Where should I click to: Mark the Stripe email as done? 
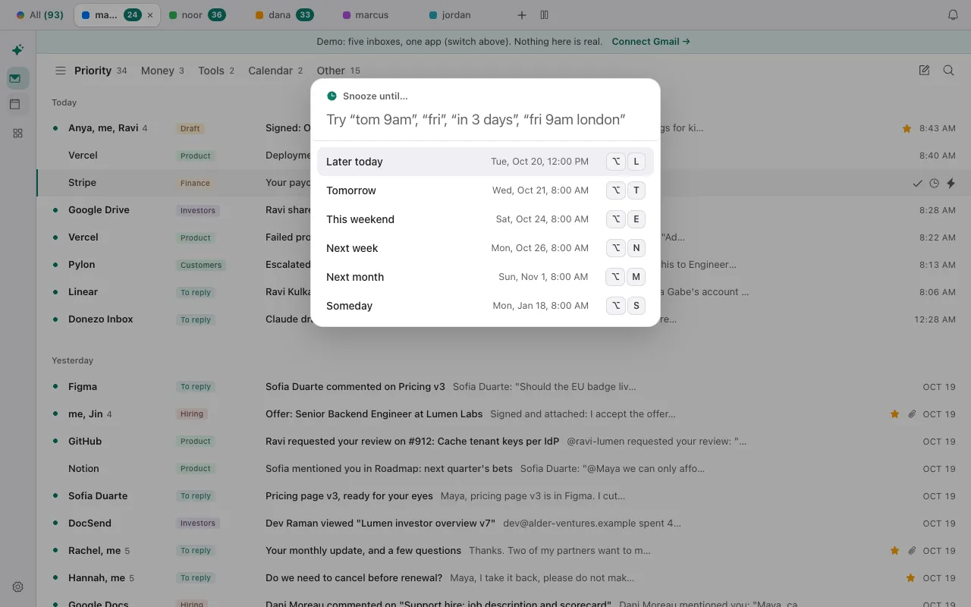[917, 183]
